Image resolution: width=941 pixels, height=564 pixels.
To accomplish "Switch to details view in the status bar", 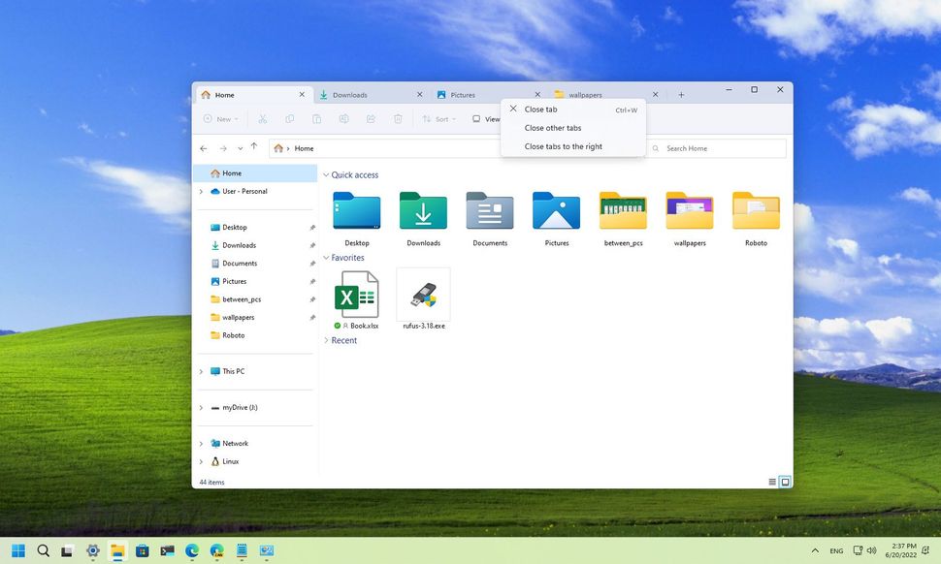I will point(771,482).
